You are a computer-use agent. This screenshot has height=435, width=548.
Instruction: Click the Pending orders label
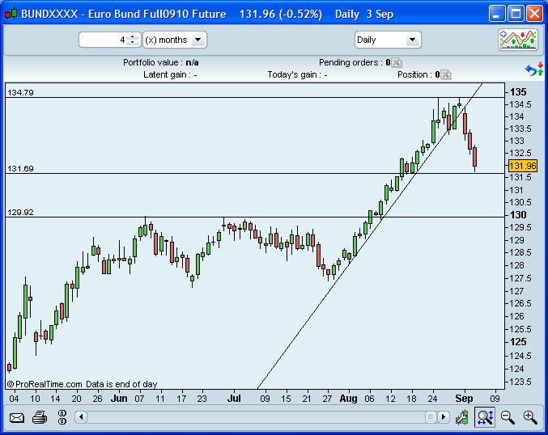pyautogui.click(x=350, y=62)
